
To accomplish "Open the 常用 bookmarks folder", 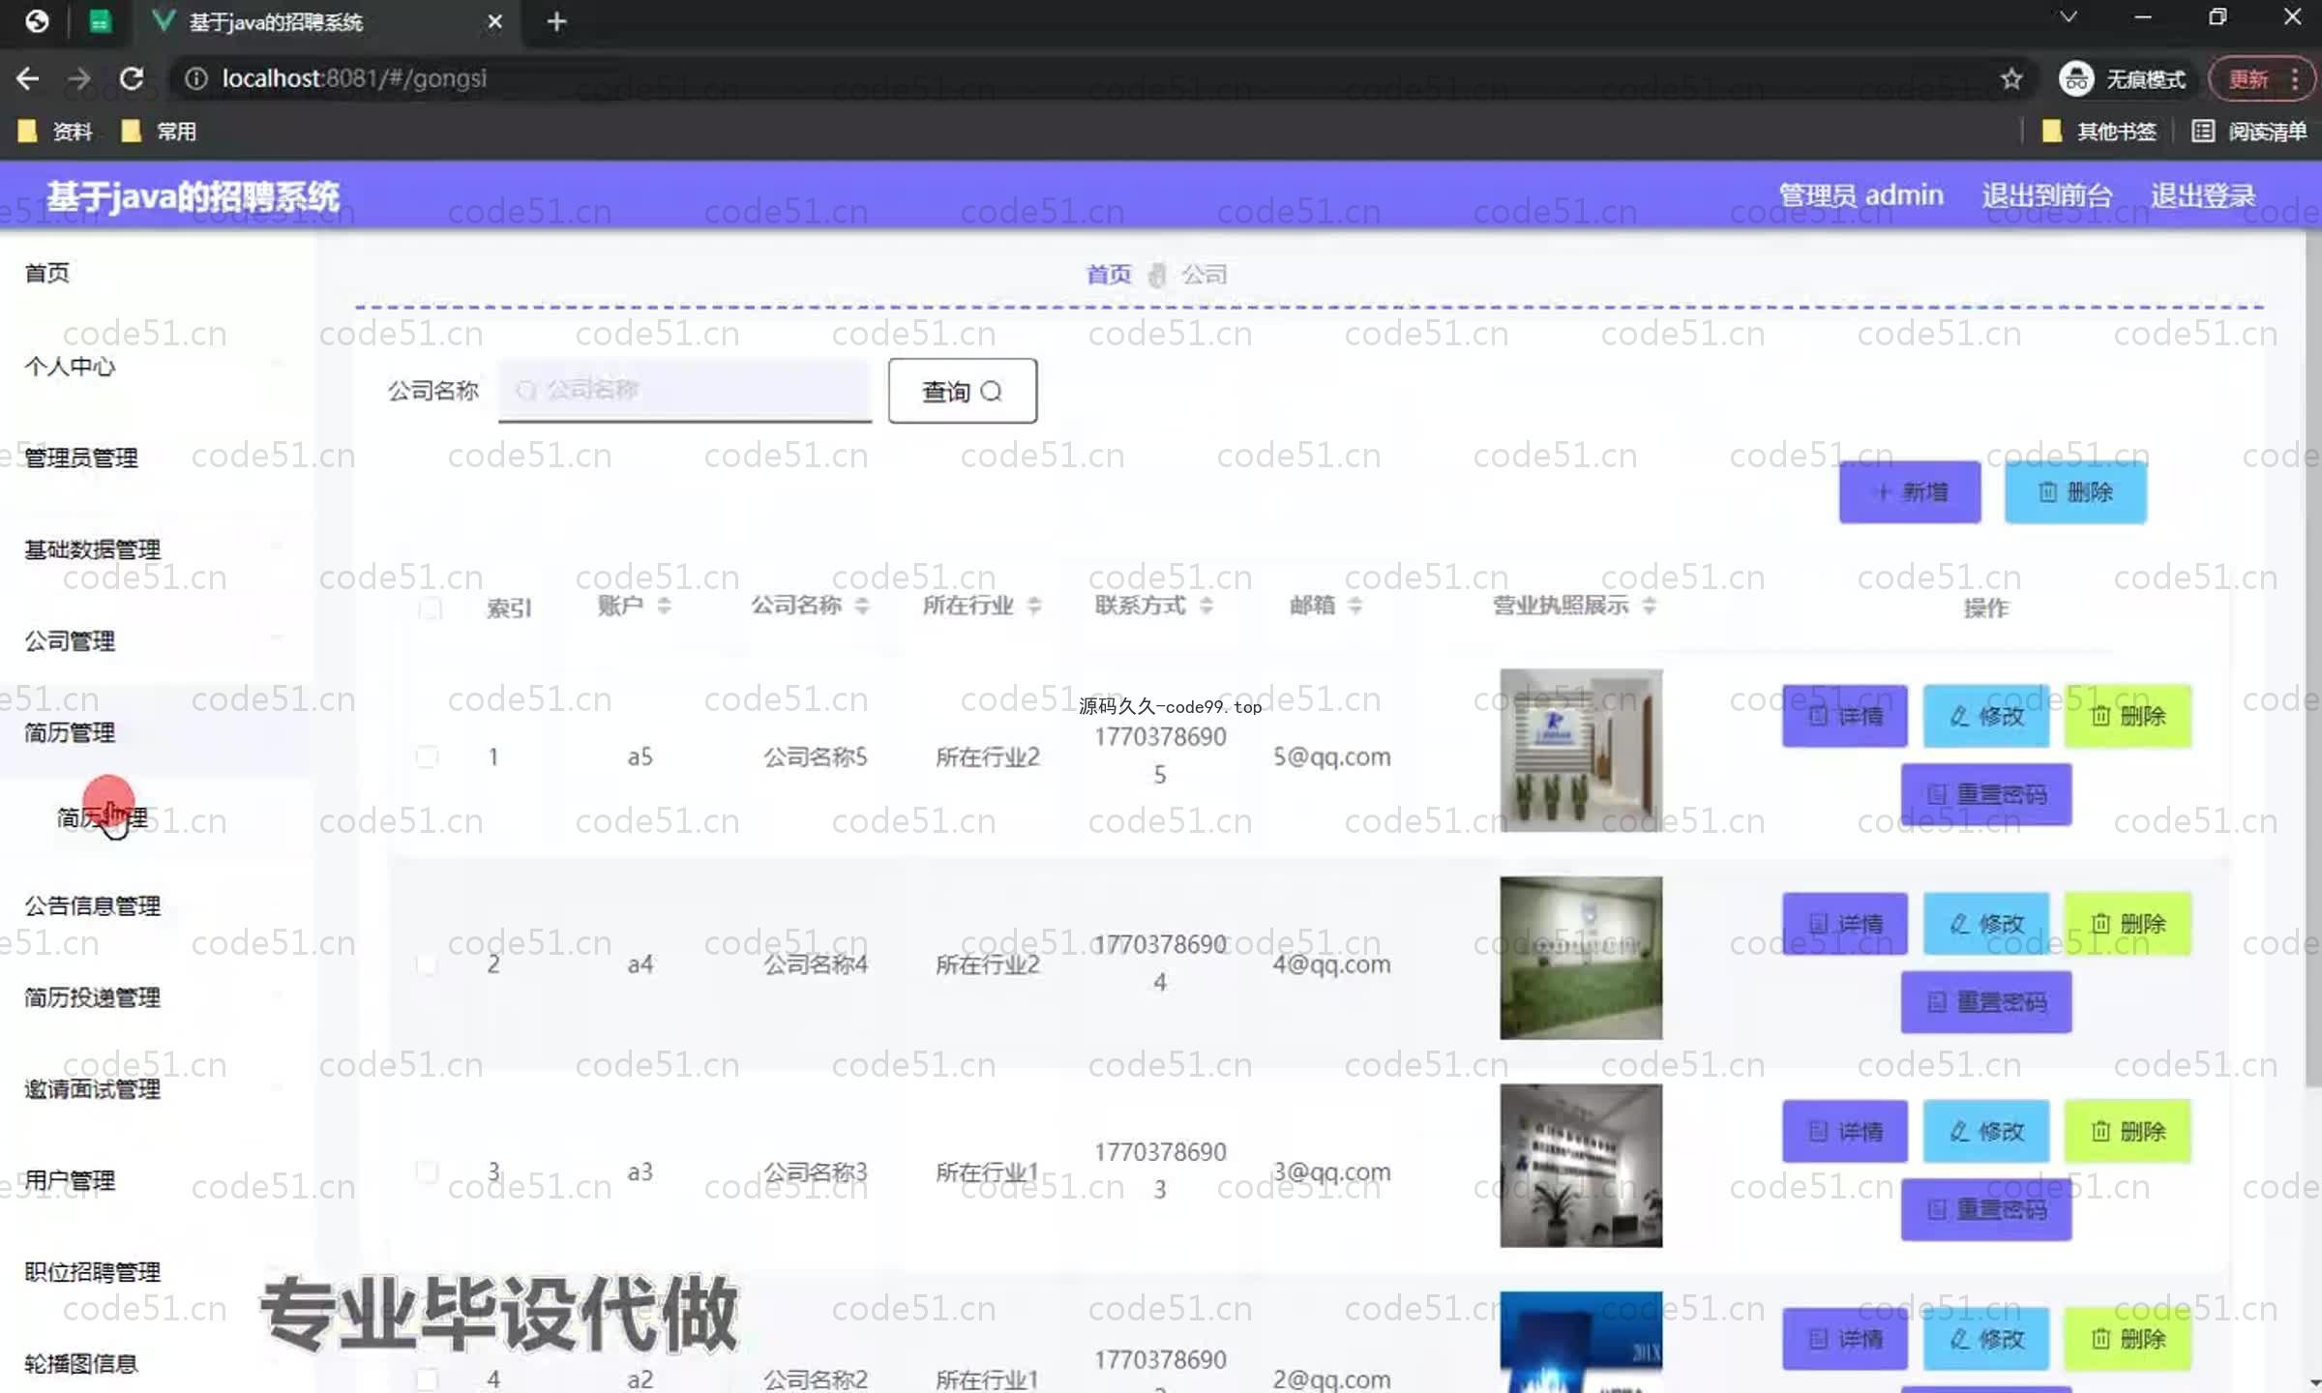I will click(160, 132).
